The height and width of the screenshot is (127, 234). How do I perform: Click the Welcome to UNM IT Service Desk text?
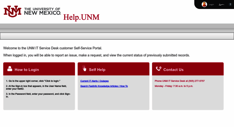pos(53,48)
